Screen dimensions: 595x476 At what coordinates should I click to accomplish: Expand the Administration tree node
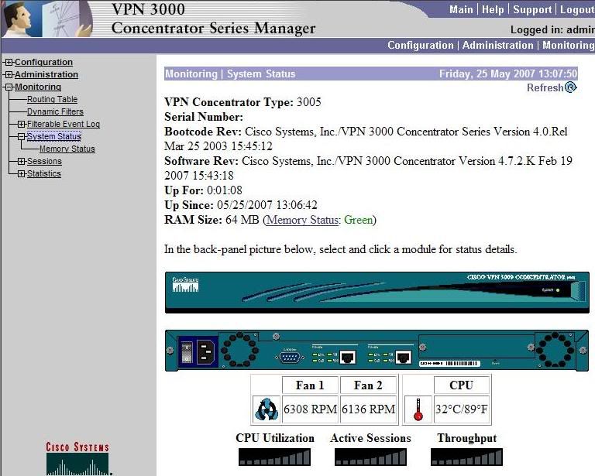point(9,74)
